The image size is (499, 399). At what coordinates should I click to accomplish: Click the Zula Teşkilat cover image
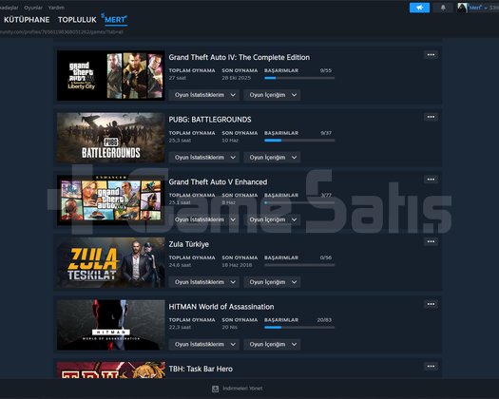[111, 262]
